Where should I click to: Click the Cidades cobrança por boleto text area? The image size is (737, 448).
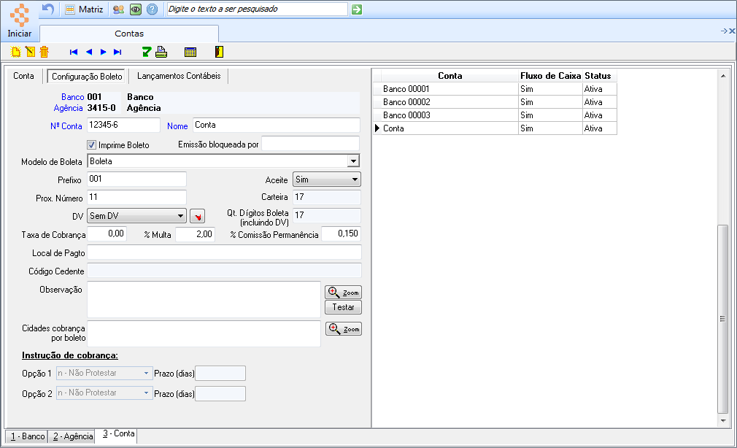(x=204, y=333)
